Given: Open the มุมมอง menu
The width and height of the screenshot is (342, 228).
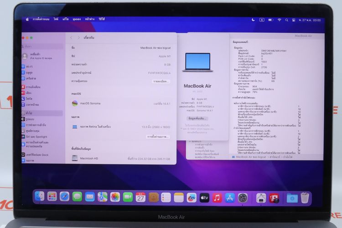Looking at the screenshot, I should [x=77, y=19].
